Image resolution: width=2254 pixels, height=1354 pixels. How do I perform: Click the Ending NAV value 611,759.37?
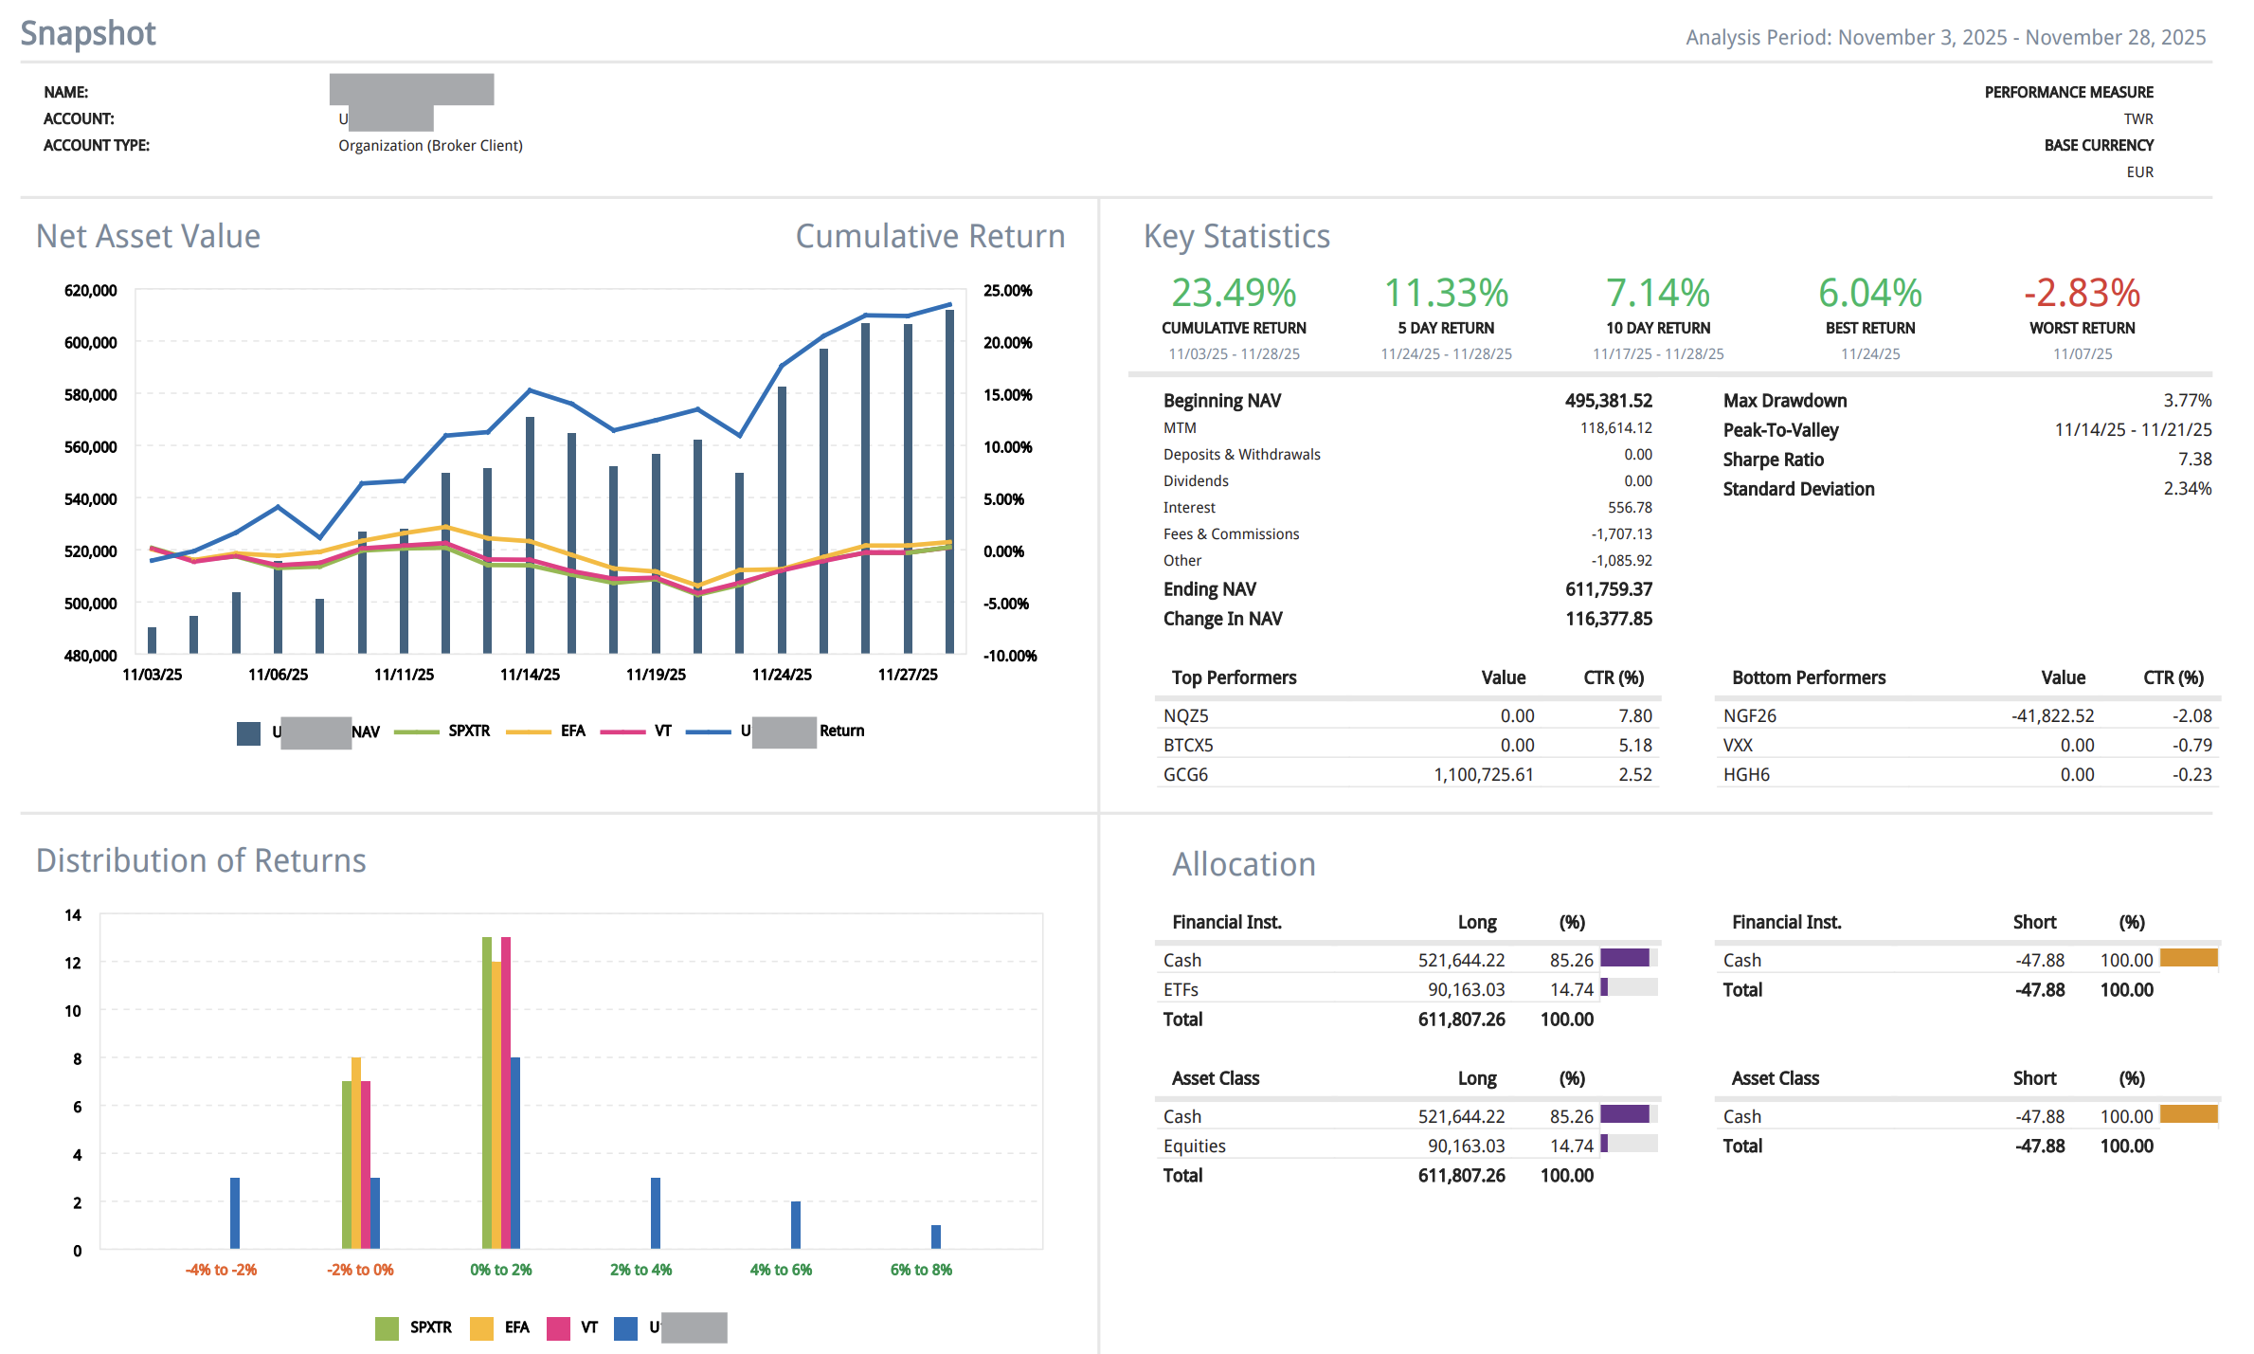(1608, 589)
